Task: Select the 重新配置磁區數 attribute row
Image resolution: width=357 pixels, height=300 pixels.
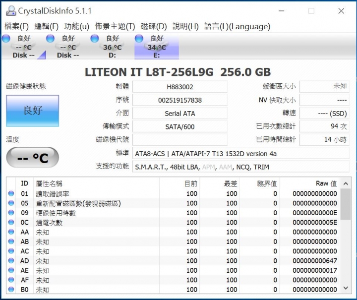Action: pyautogui.click(x=173, y=203)
